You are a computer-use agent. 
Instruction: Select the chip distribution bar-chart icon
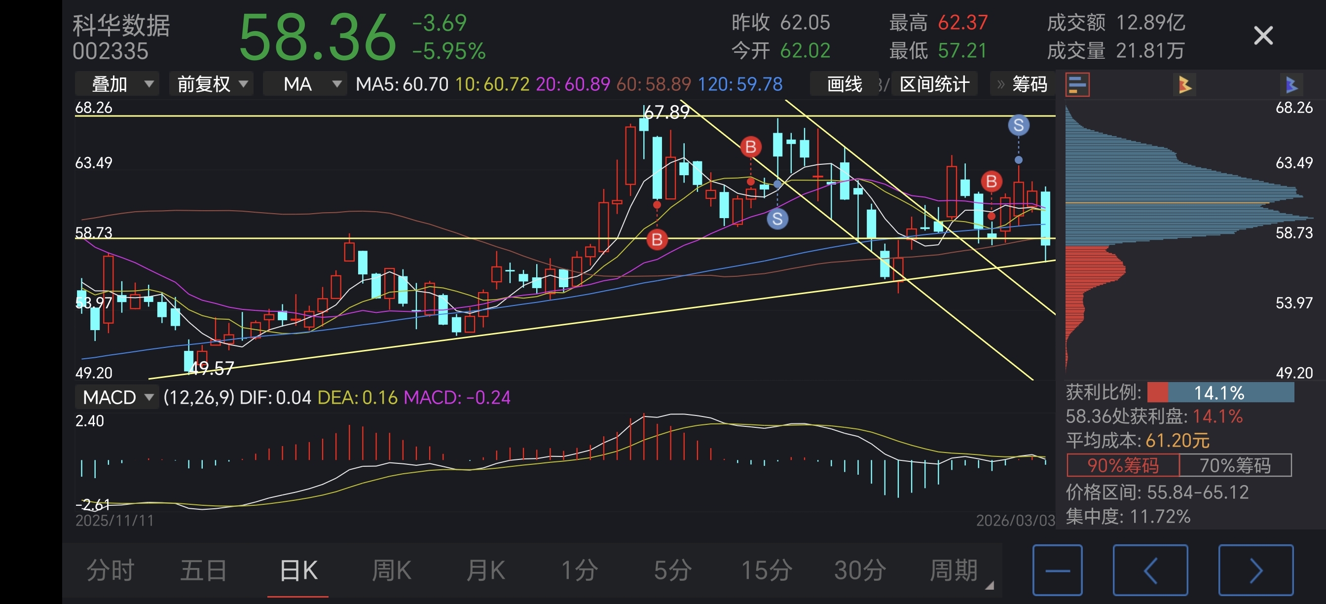[1077, 84]
